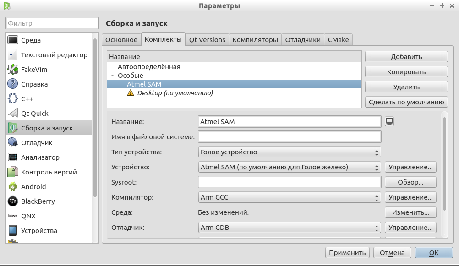Viewport: 459px width, 266px height.
Task: Open the Тип устройства dropdown
Action: click(290, 152)
